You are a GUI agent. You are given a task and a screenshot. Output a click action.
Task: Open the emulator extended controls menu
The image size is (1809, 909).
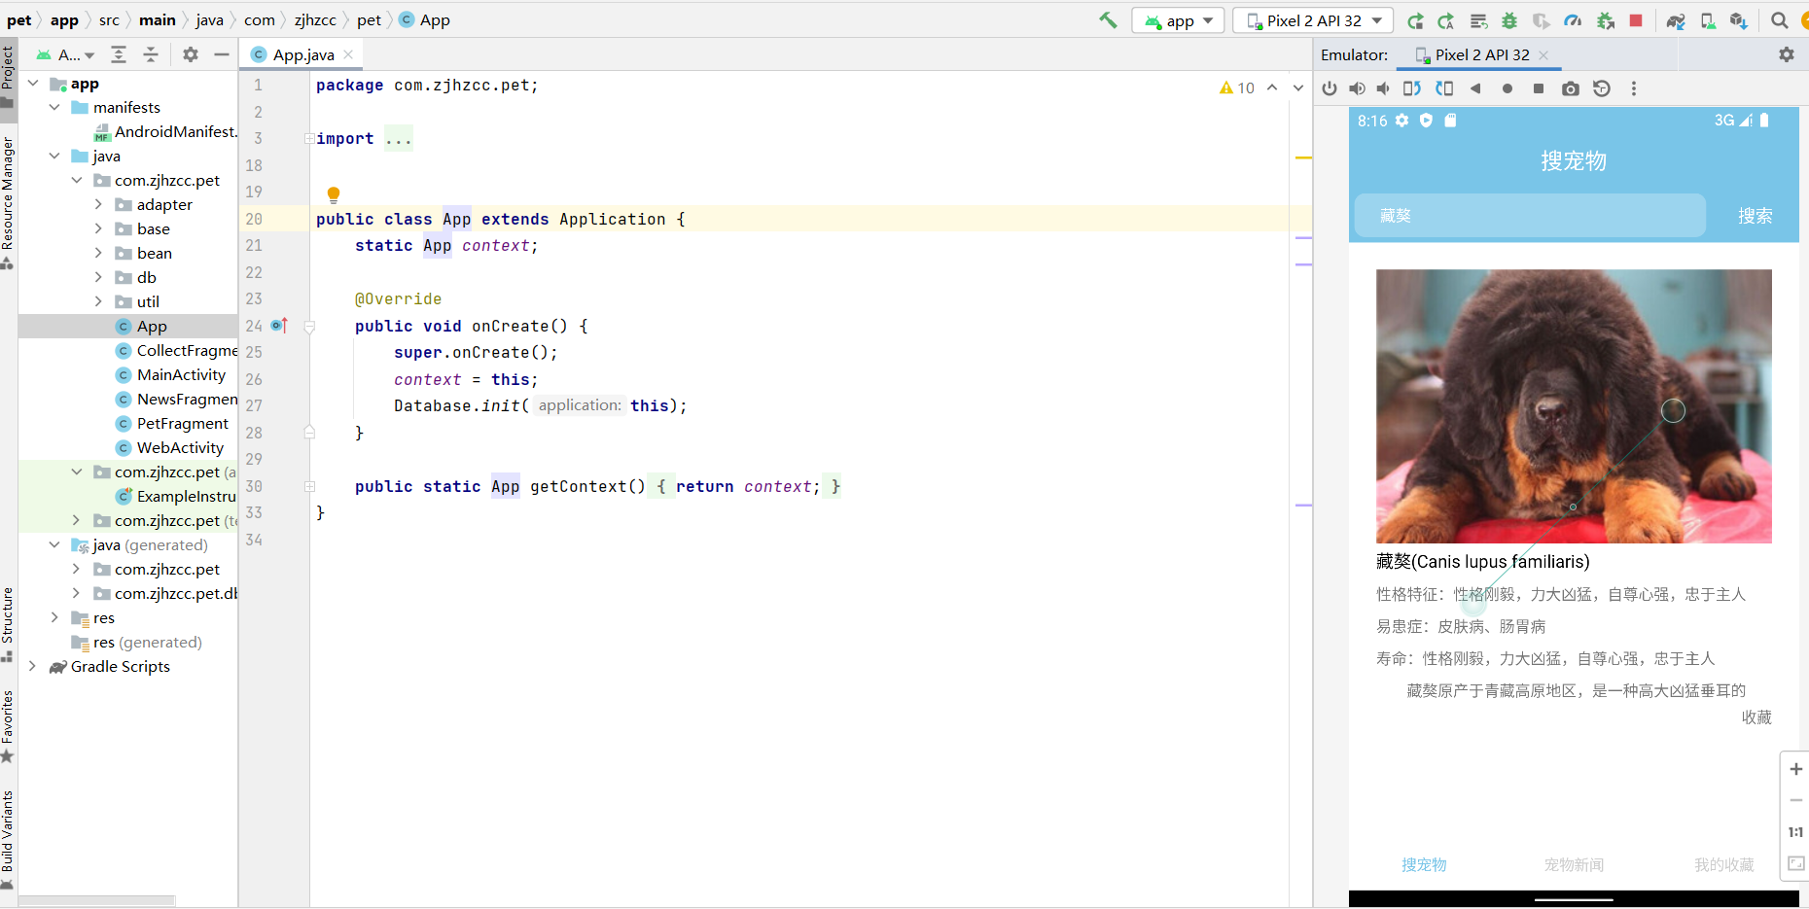1634,88
